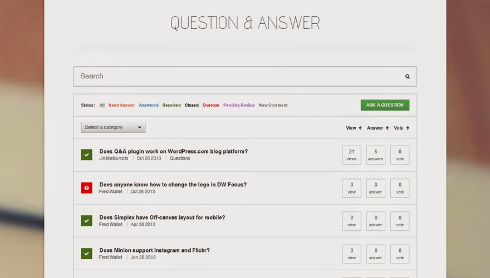
Task: Click the 5 answers count box
Action: click(375, 155)
